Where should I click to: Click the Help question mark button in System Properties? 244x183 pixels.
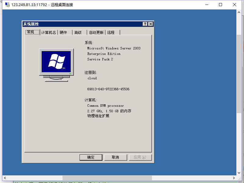click(x=145, y=24)
